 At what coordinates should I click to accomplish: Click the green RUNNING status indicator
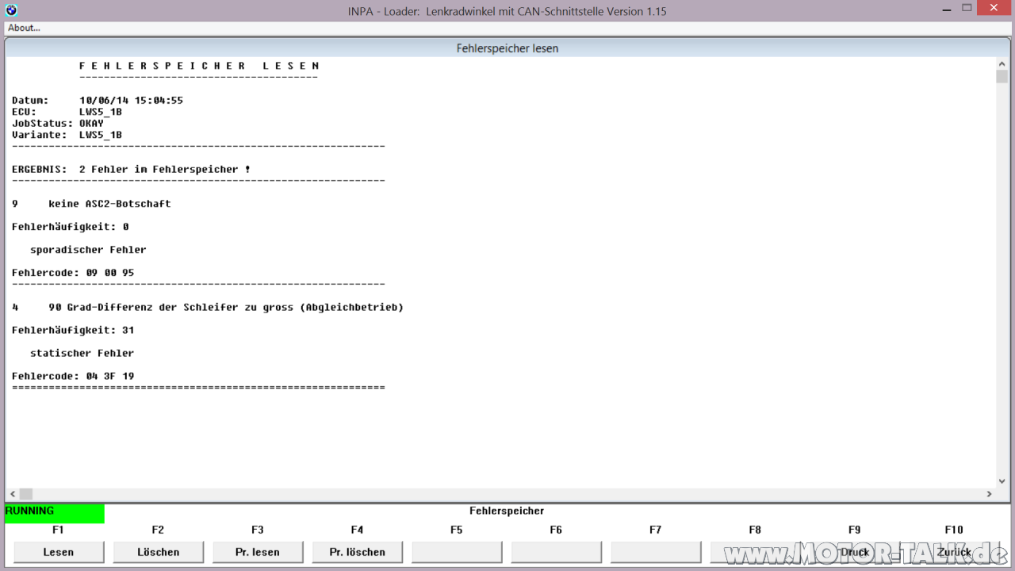tap(54, 513)
